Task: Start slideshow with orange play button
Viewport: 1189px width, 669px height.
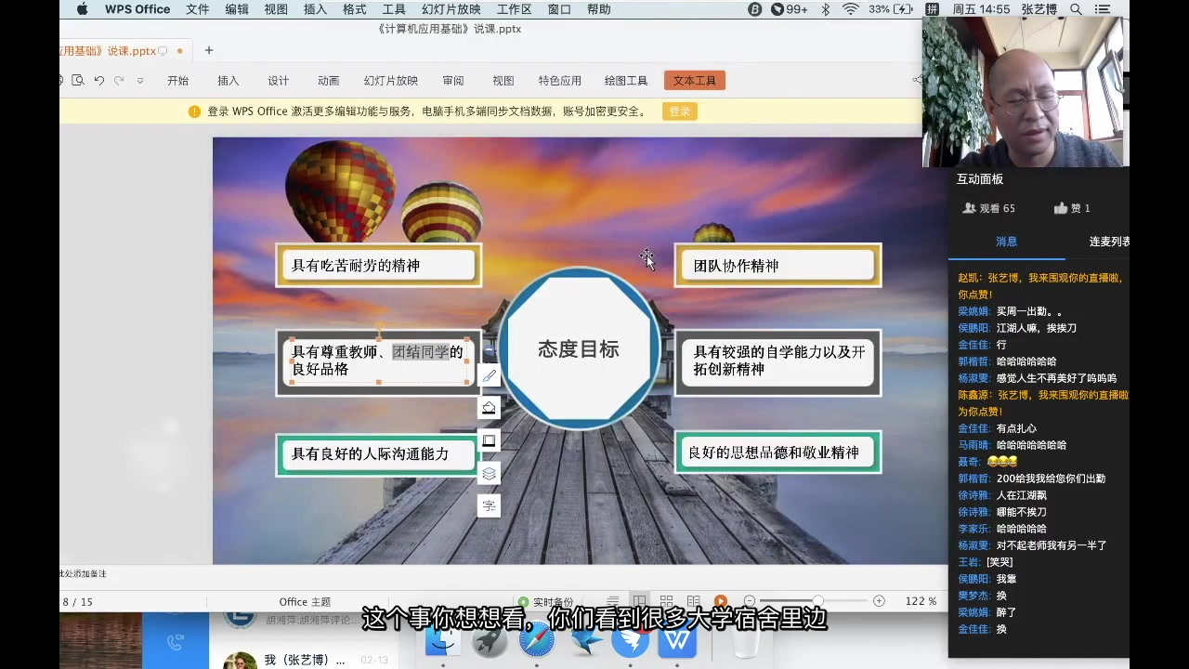Action: (x=721, y=601)
